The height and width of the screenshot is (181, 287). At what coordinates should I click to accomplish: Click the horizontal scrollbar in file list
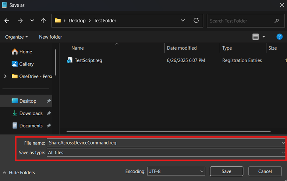[x=169, y=131]
